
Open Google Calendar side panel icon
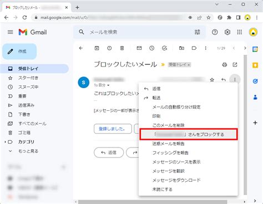pos(255,49)
